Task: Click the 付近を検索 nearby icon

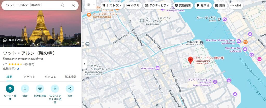Action: [40, 88]
